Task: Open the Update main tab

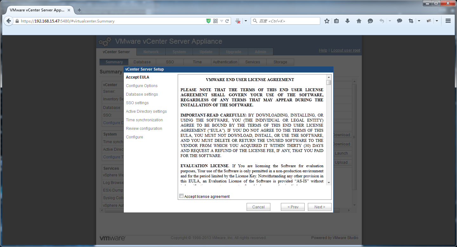Action: (x=206, y=52)
